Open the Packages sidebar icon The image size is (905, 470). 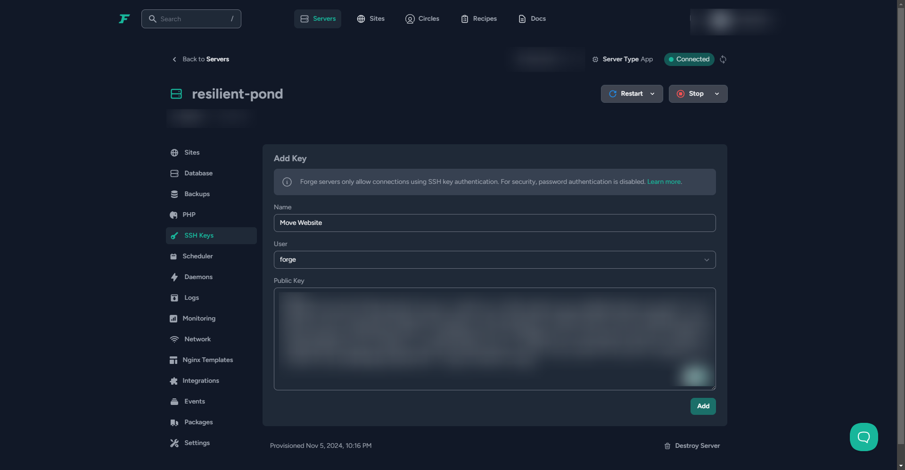click(174, 422)
